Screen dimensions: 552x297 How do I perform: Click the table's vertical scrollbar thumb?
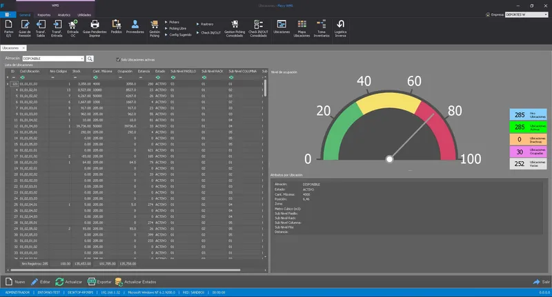coord(265,88)
